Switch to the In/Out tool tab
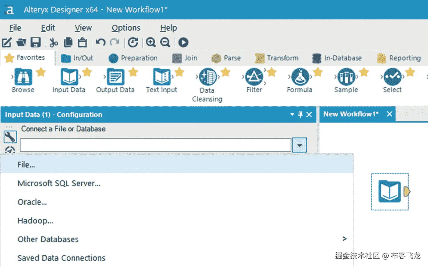Viewport: 428px width, 267px height. pos(77,58)
